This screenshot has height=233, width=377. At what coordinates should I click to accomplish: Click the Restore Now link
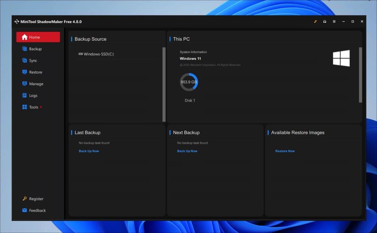285,151
